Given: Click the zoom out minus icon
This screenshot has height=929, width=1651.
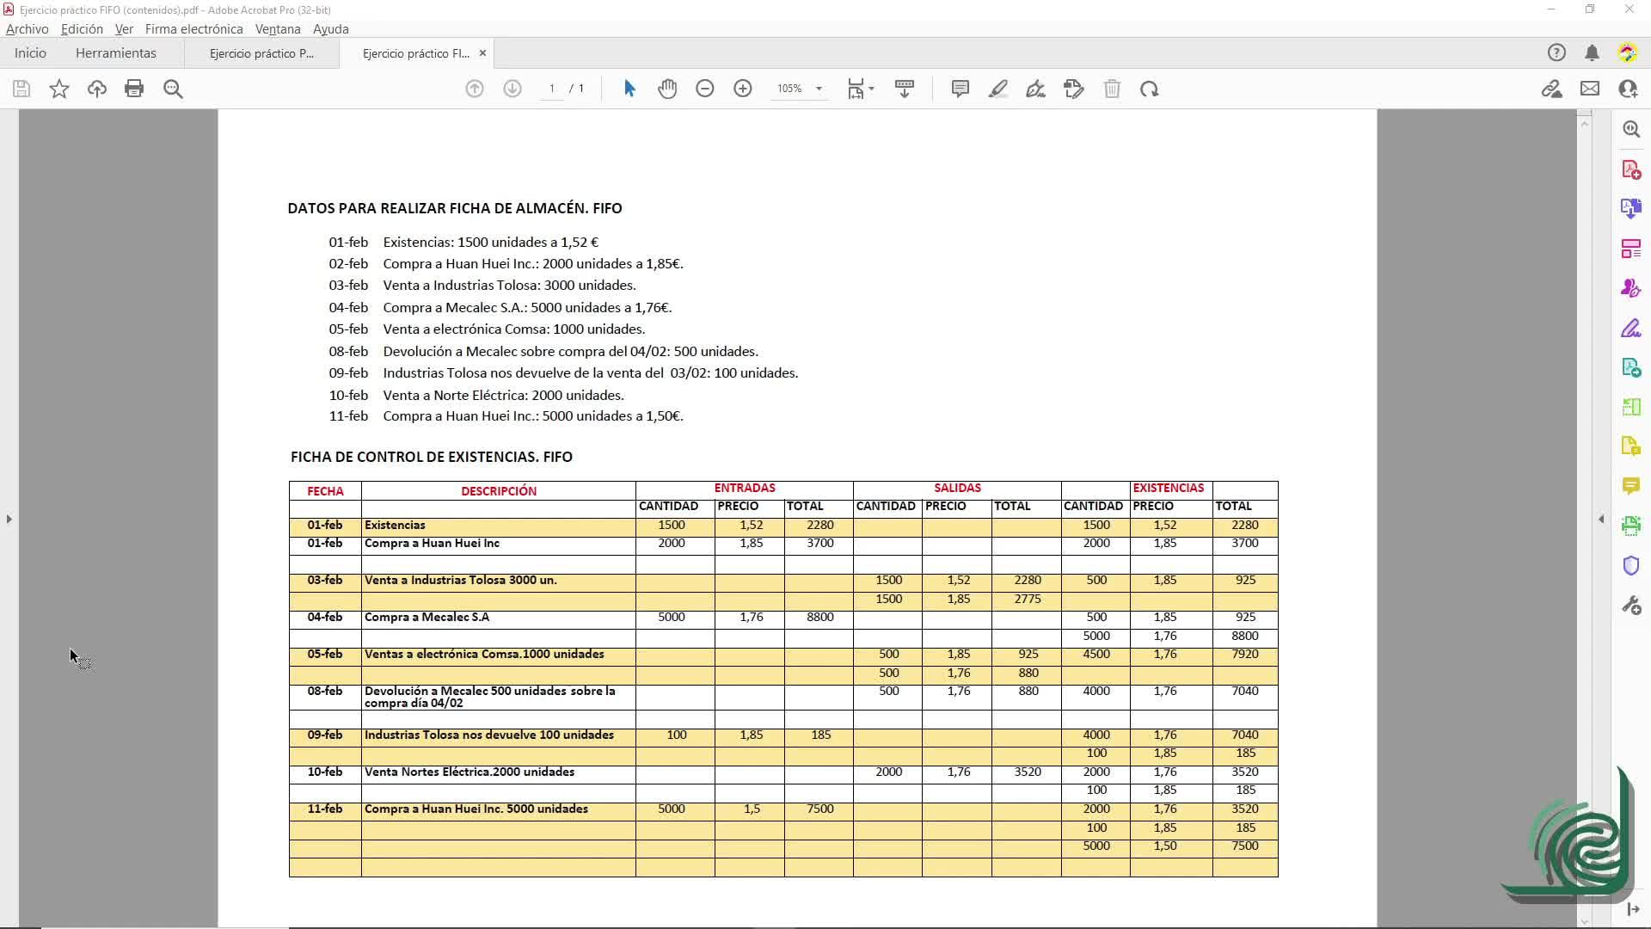Looking at the screenshot, I should pos(705,89).
